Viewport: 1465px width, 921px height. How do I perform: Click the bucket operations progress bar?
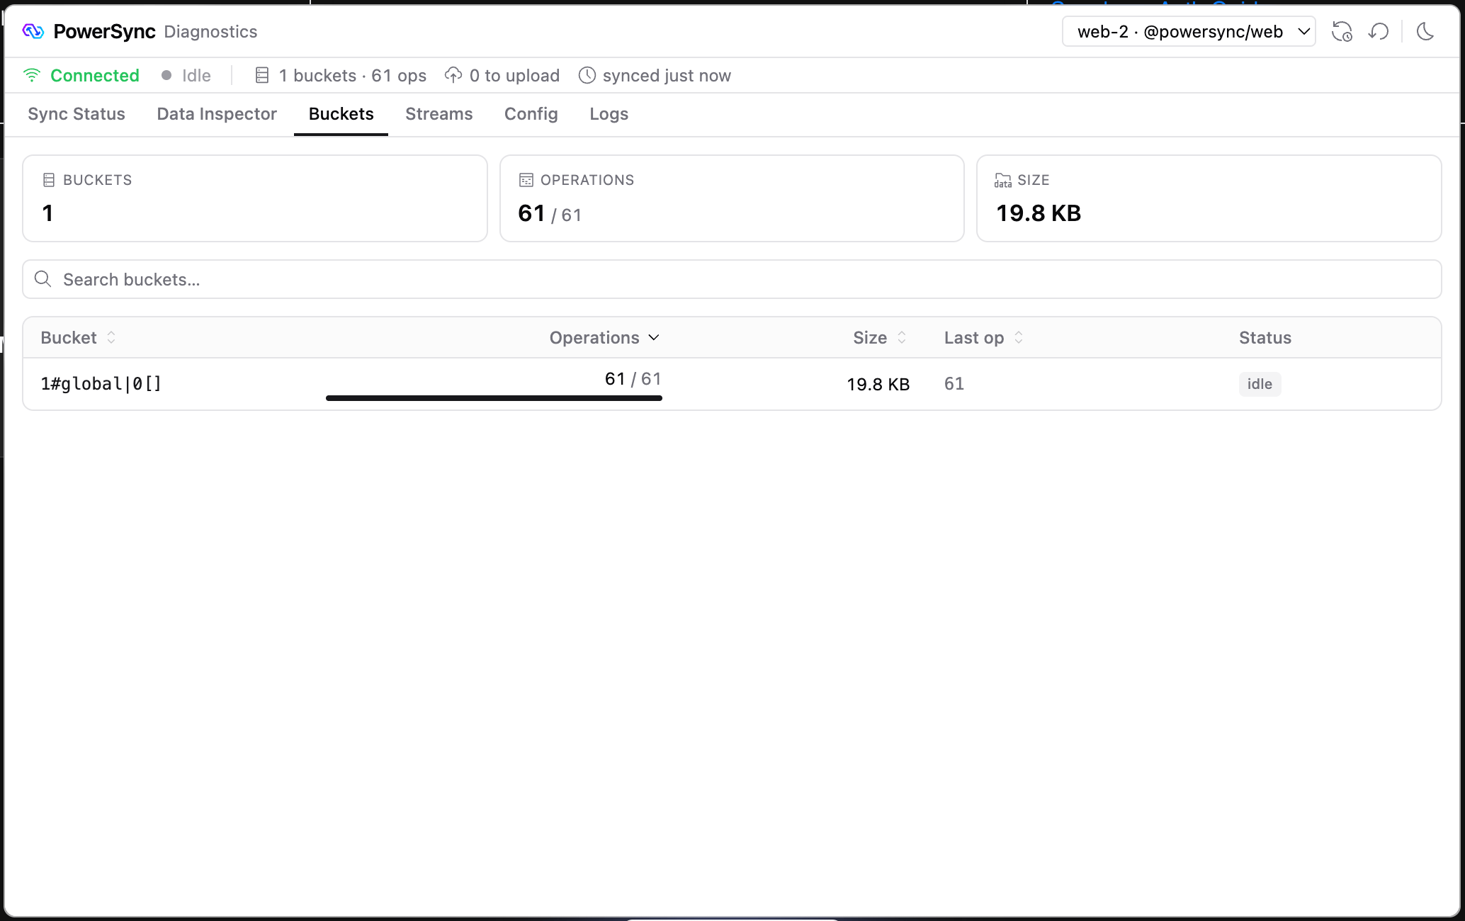pos(494,398)
